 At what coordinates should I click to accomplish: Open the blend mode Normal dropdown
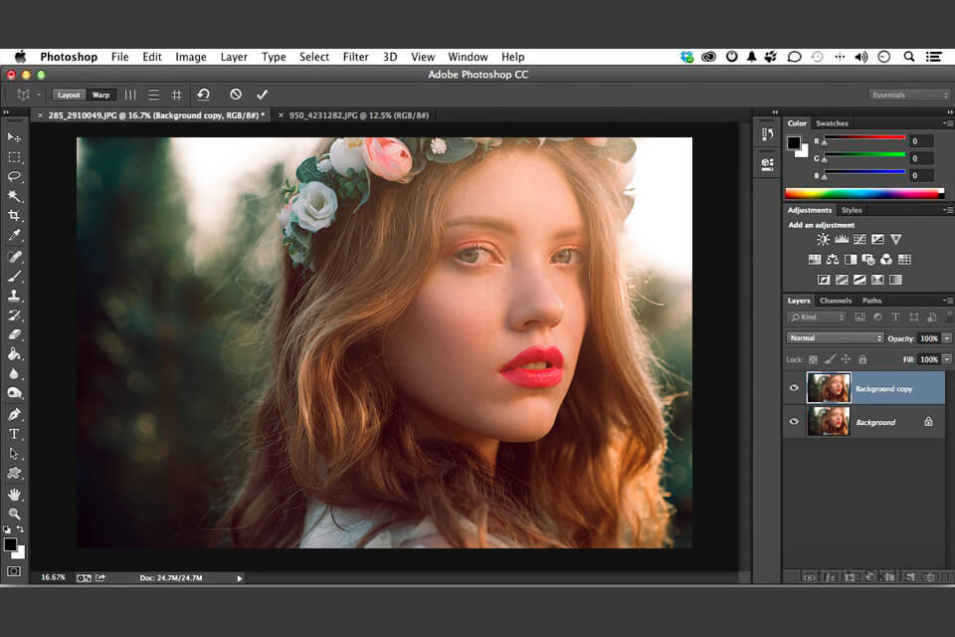(835, 338)
